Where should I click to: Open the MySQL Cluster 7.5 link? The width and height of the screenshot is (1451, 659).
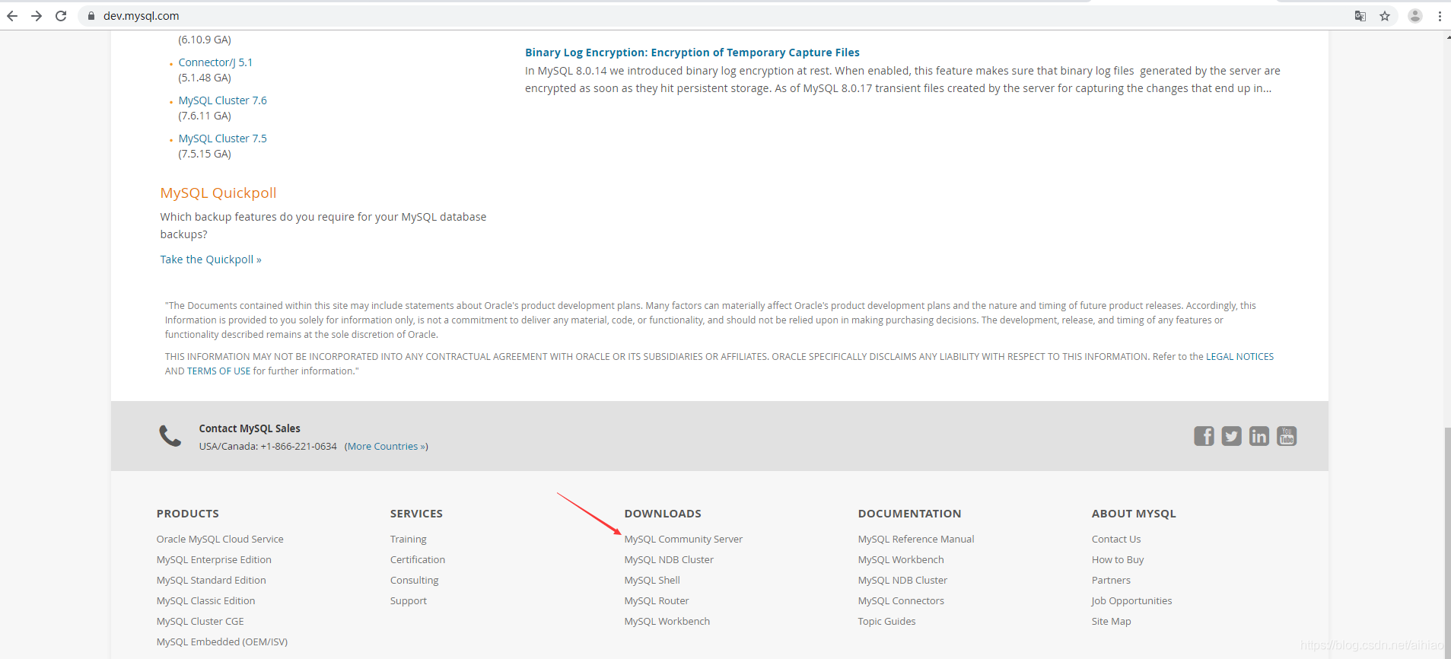coord(223,138)
